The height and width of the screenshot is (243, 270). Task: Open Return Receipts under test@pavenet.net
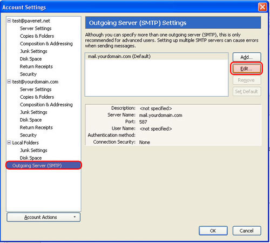click(x=36, y=66)
